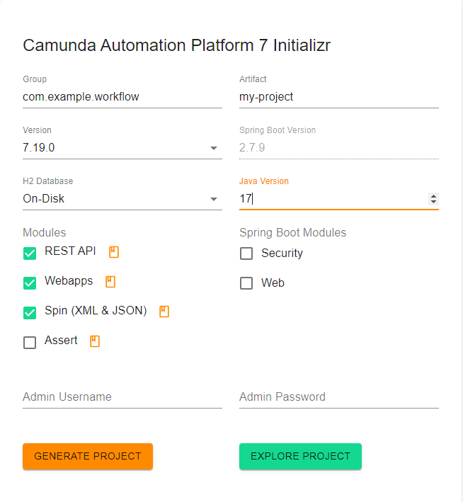The width and height of the screenshot is (463, 502).
Task: Increase Java Version with stepper arrow
Action: [433, 196]
